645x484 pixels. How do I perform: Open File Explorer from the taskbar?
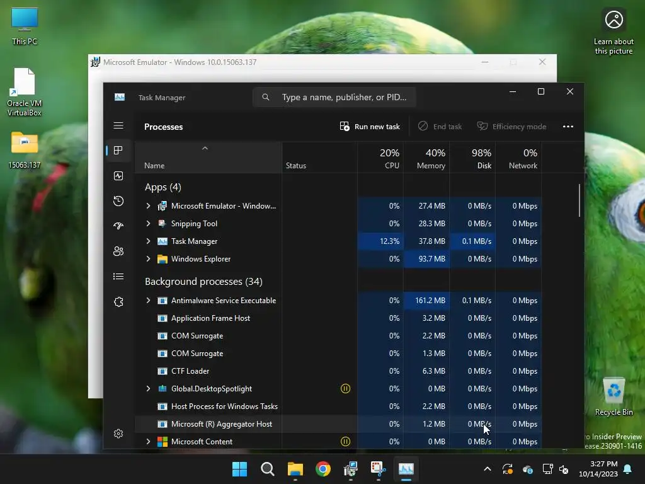(295, 469)
